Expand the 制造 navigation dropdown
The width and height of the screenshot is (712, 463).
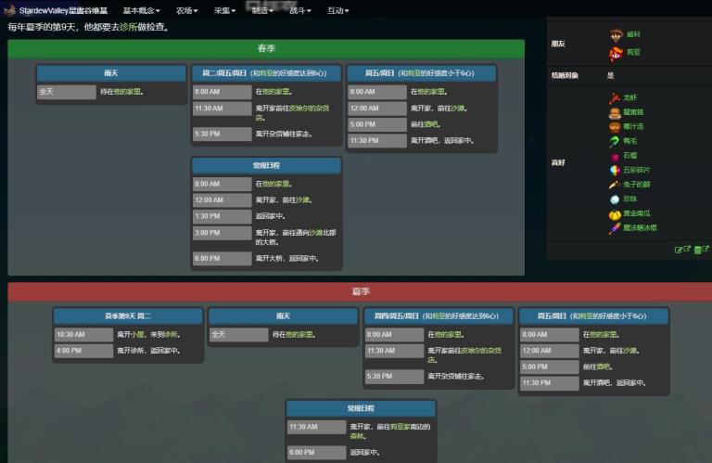[262, 10]
